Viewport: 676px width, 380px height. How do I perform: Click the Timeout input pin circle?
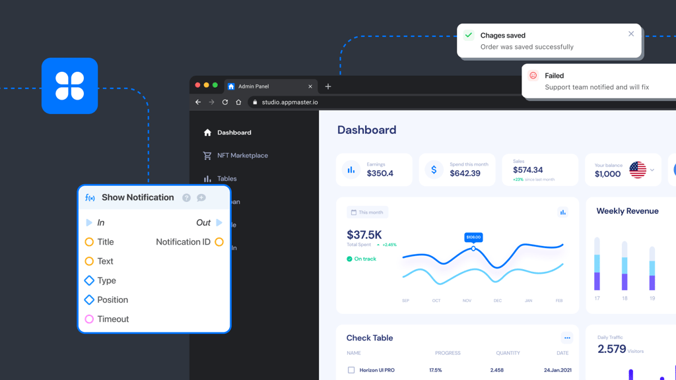coord(89,319)
